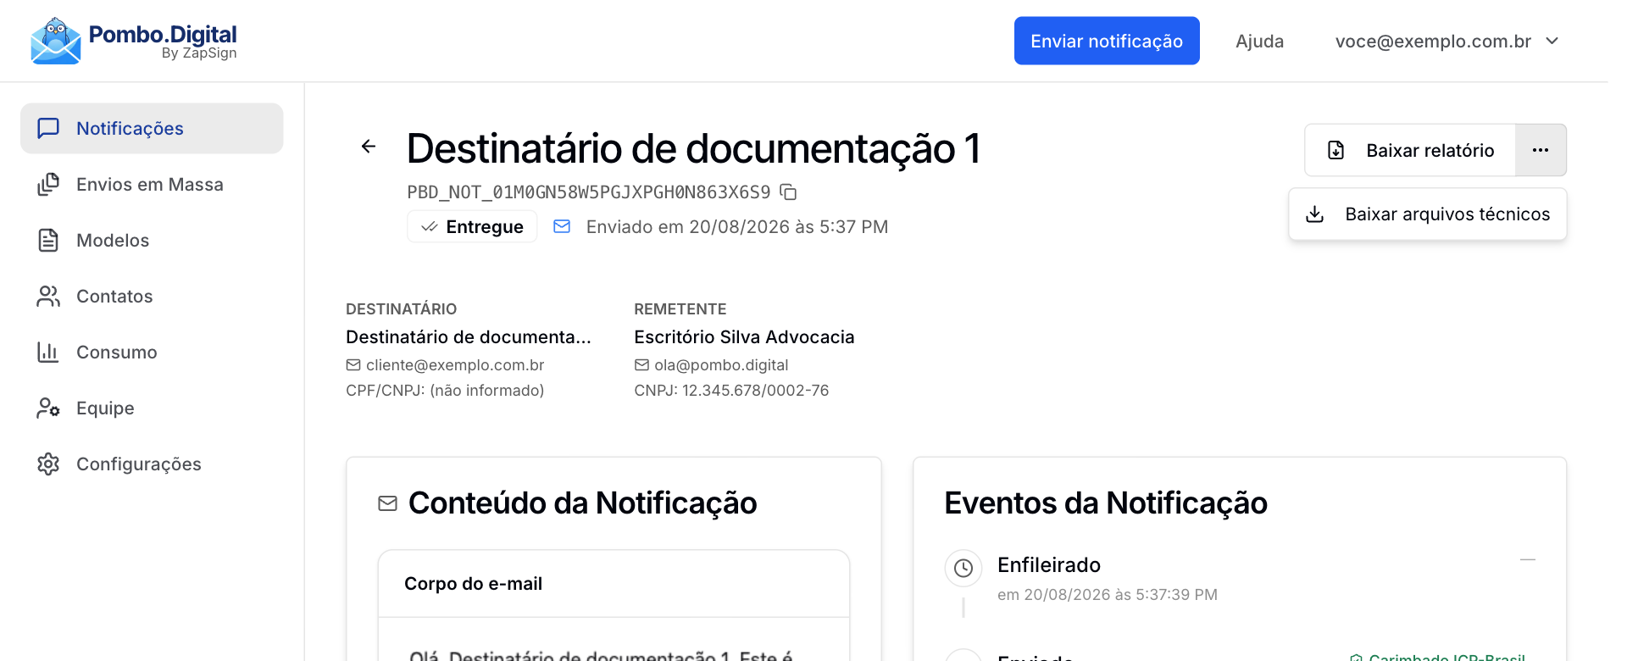This screenshot has width=1627, height=661.
Task: Click the heading Destinatário de documentação 1
Action: pyautogui.click(x=693, y=148)
